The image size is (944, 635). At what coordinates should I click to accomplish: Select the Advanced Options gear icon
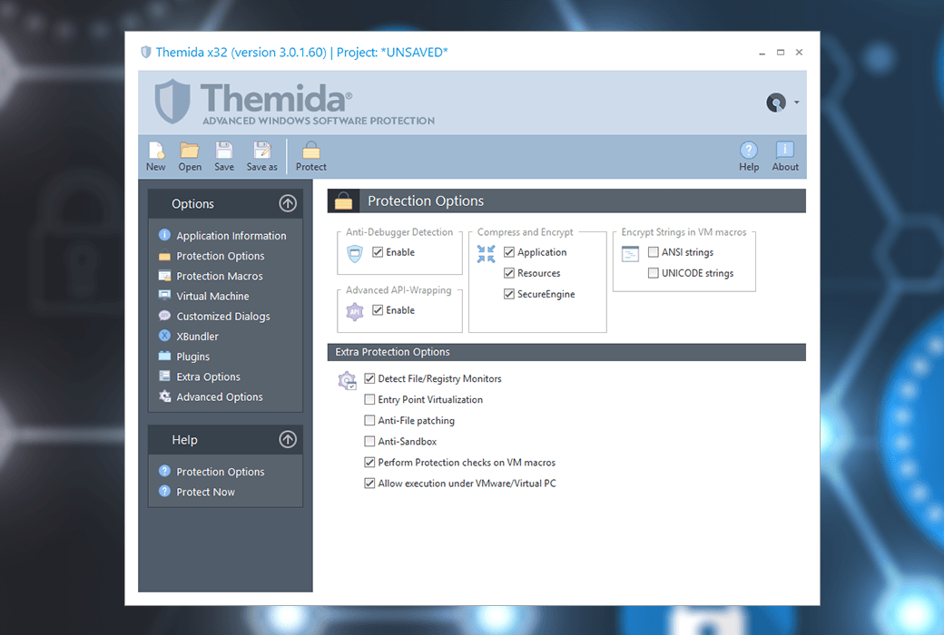[x=165, y=396]
